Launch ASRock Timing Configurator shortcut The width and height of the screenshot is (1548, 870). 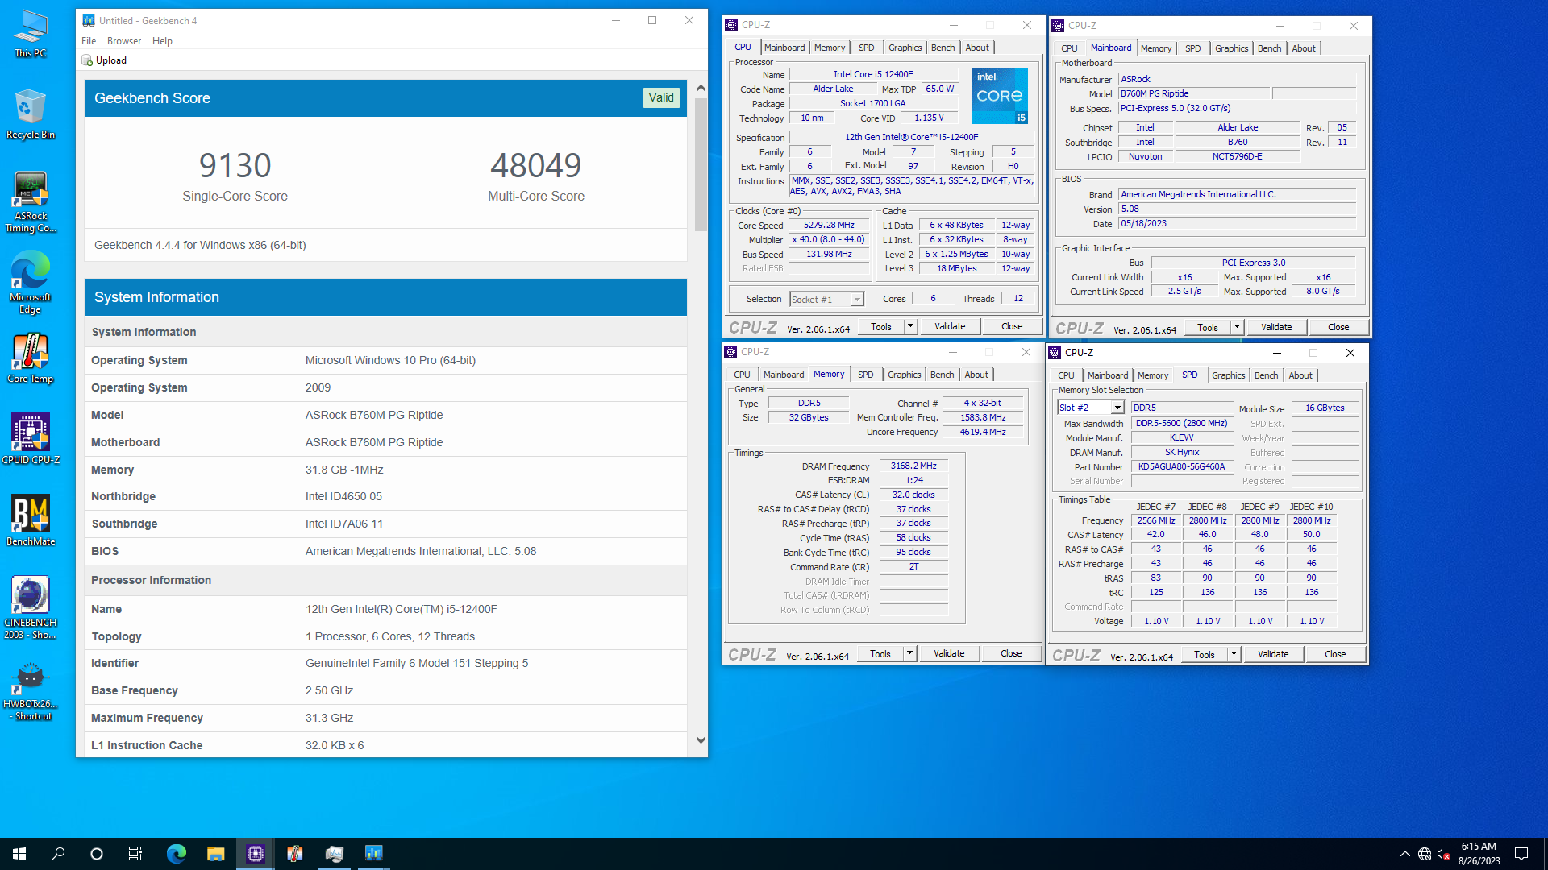[31, 202]
